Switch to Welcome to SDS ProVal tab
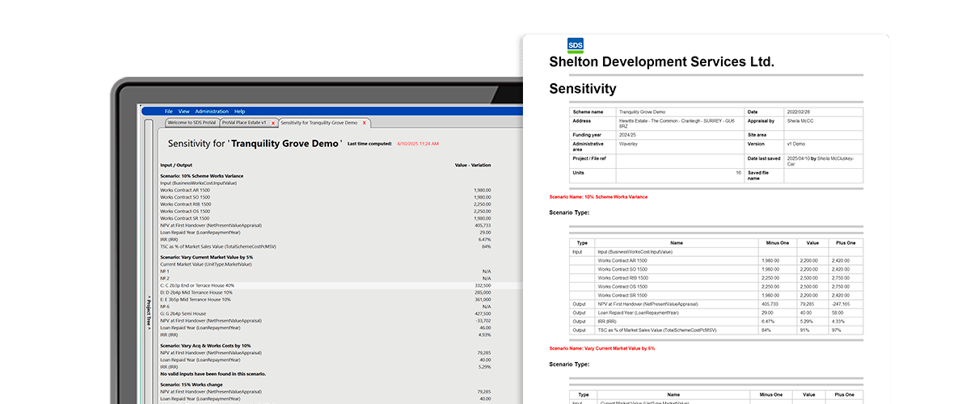Screen dimensions: 970x404 191,123
